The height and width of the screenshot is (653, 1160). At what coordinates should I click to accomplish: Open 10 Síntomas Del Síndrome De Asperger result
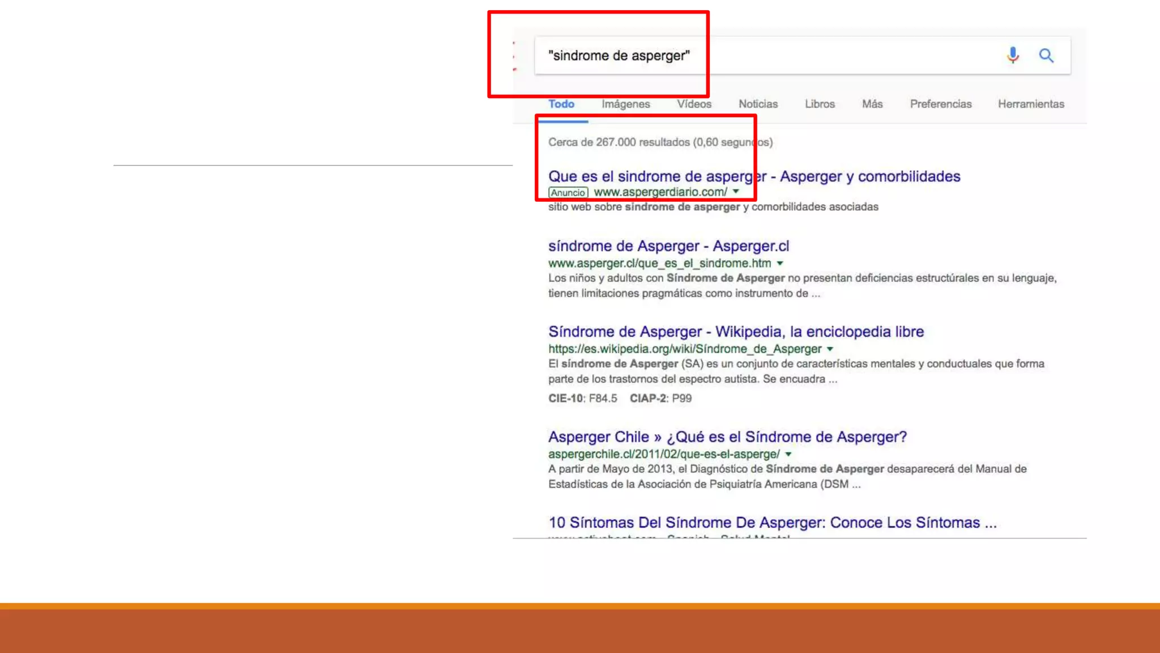[771, 522]
